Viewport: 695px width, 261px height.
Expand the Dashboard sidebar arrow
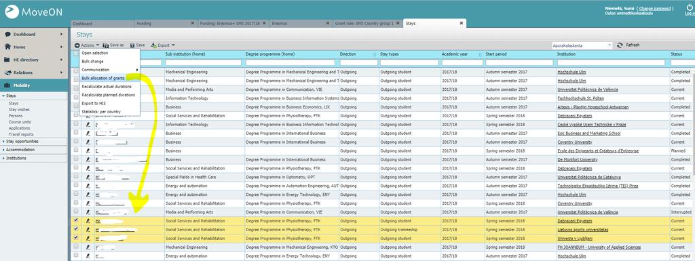point(62,34)
